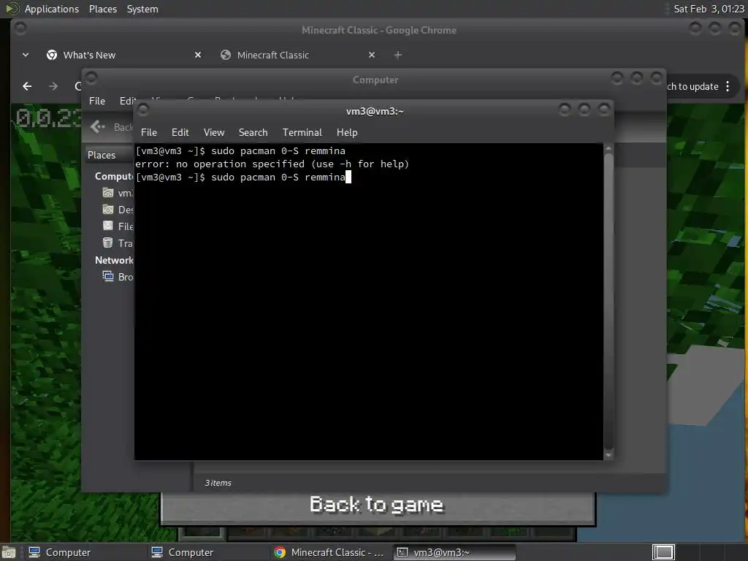Click the show desktop icon in taskbar

point(9,552)
